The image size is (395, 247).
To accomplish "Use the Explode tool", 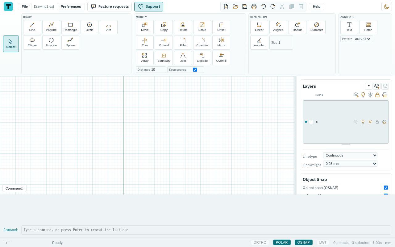I will click(x=202, y=58).
